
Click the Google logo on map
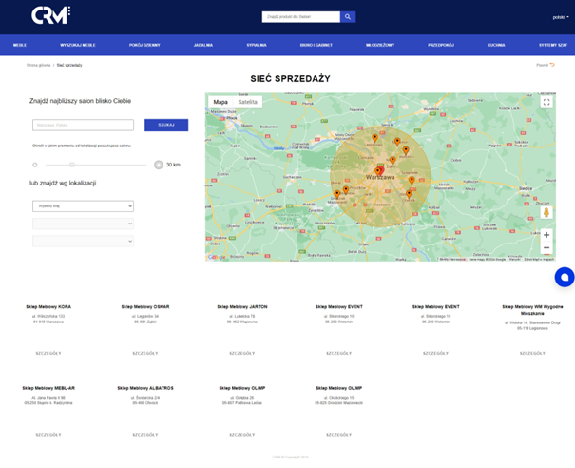pos(217,258)
